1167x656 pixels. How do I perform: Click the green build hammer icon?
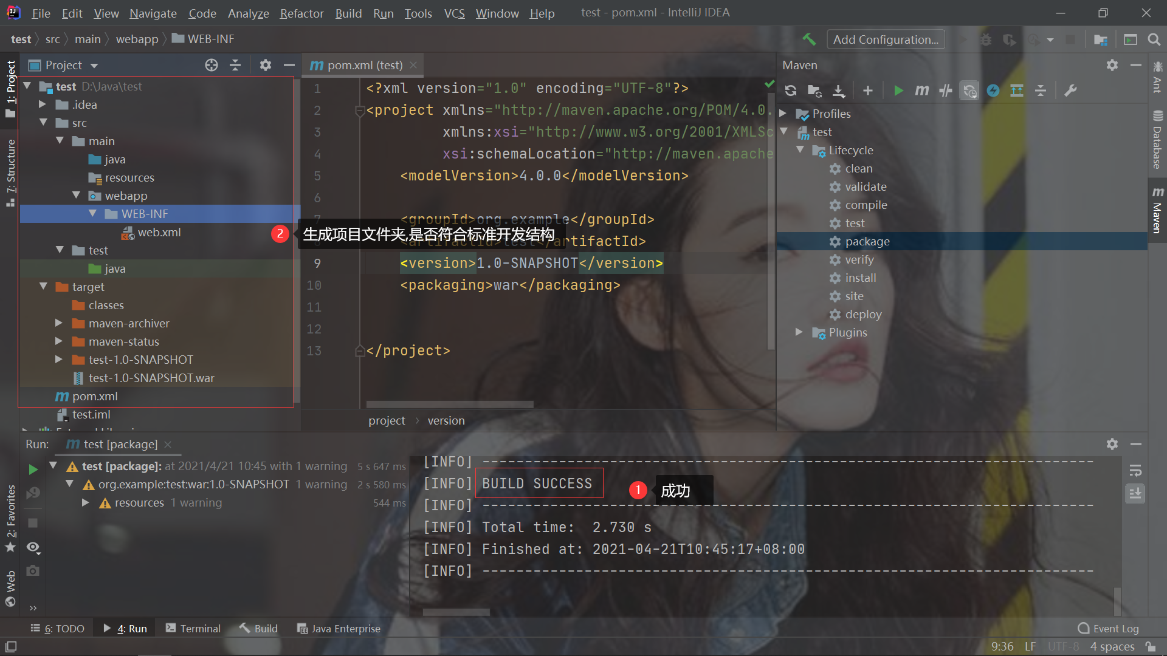(809, 39)
